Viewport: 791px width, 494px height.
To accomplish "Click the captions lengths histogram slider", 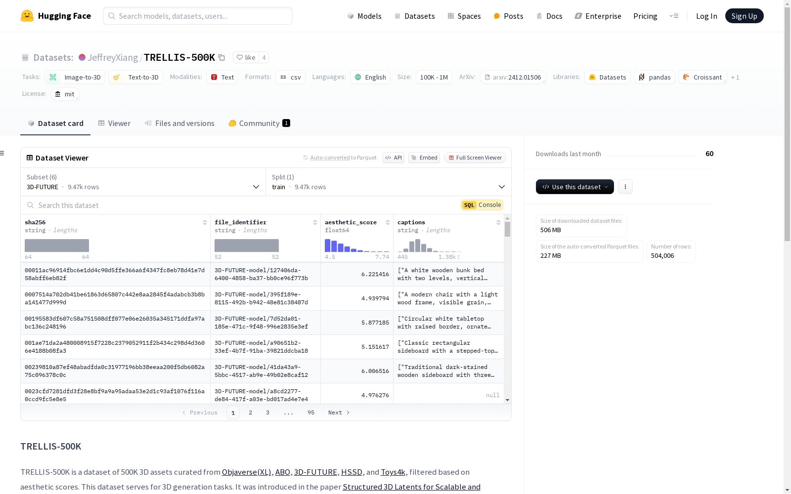I will 429,246.
